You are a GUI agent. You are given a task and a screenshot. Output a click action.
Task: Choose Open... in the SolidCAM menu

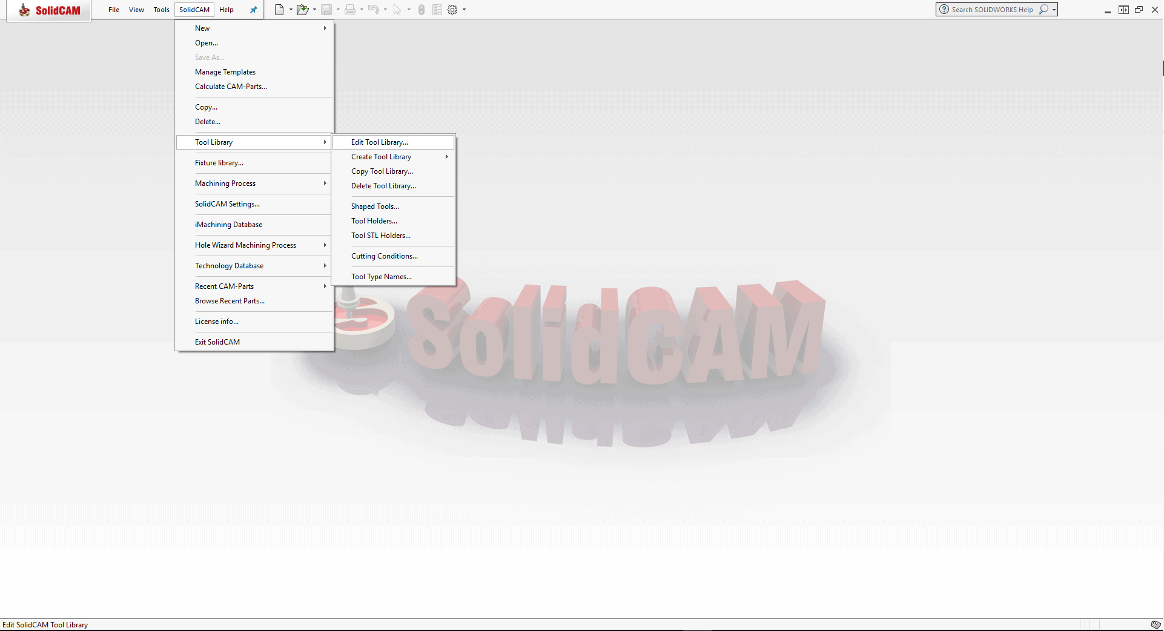click(x=254, y=43)
